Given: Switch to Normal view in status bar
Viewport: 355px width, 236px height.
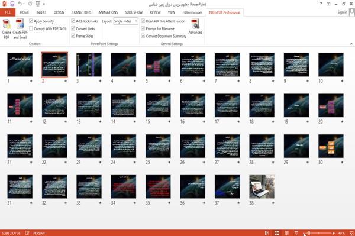Looking at the screenshot, I should (x=267, y=233).
